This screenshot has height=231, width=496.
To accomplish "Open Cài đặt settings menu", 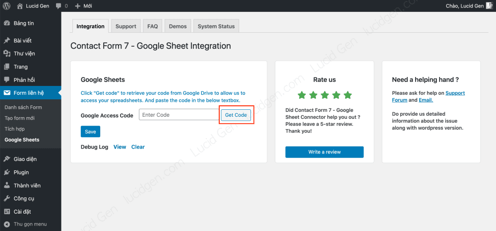I will (23, 212).
